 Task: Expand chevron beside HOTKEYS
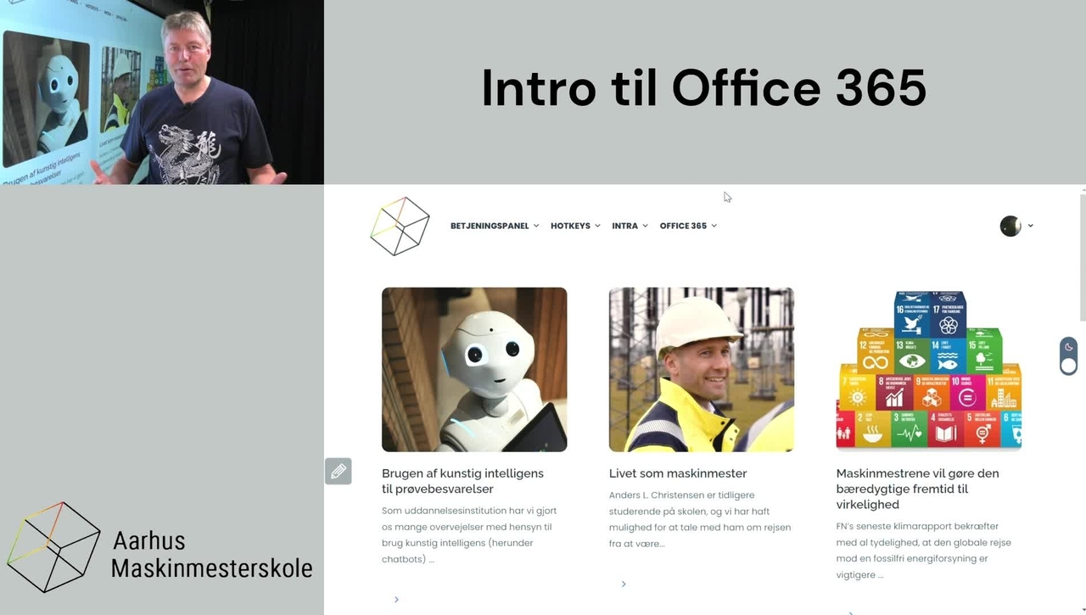[x=597, y=226]
